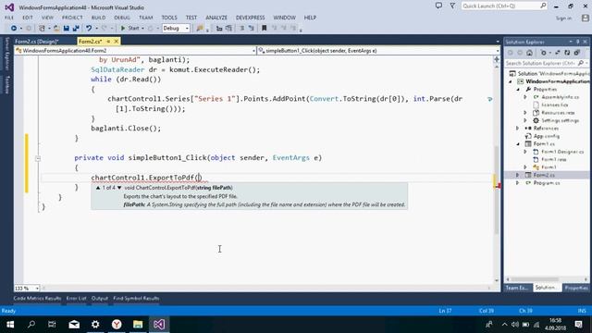592x333 pixels.
Task: Click the Find in Files toolbar icon
Action: pyautogui.click(x=200, y=29)
